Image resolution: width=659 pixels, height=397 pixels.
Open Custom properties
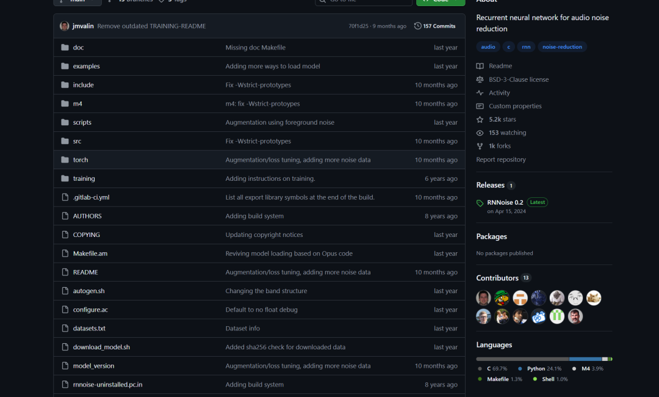tap(515, 106)
